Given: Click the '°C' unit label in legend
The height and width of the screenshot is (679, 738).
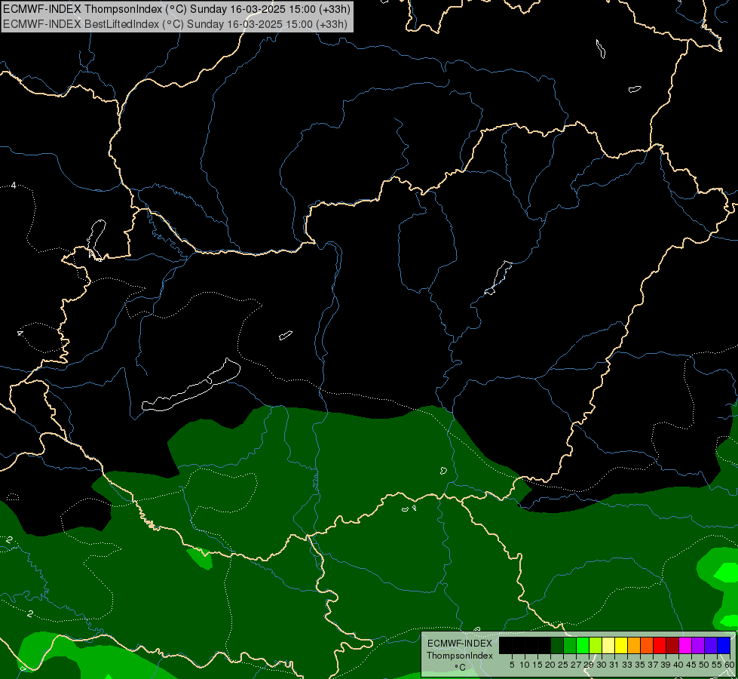Looking at the screenshot, I should 461,667.
